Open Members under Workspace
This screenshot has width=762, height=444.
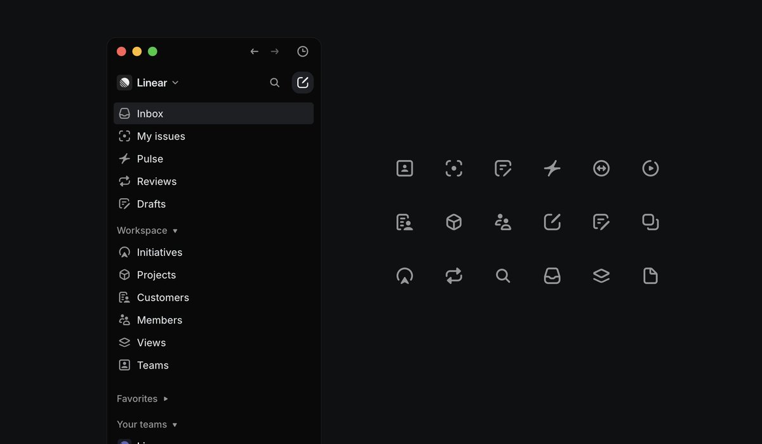[x=213, y=320]
